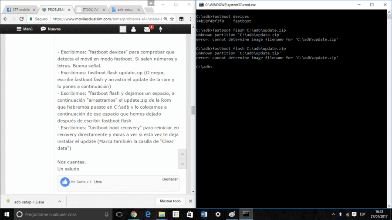This screenshot has height=220, width=392.
Task: Open Chrome from taskbar
Action: (134, 214)
